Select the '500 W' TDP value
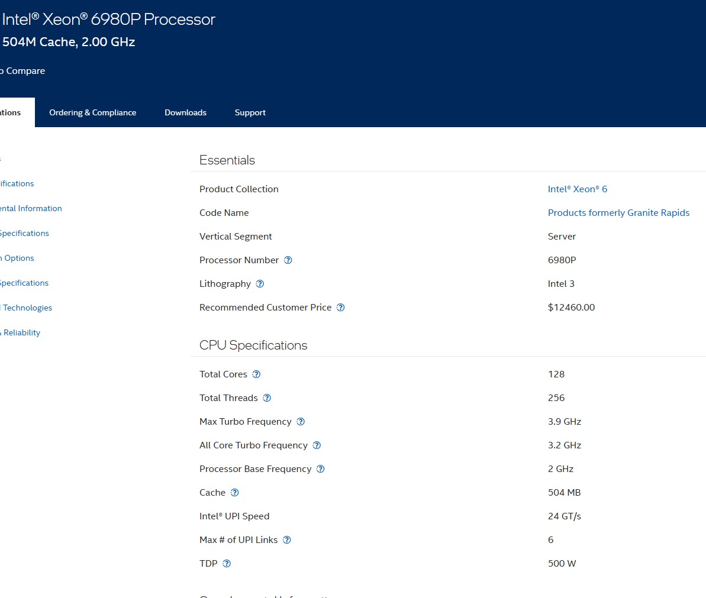Image resolution: width=706 pixels, height=598 pixels. pos(562,564)
